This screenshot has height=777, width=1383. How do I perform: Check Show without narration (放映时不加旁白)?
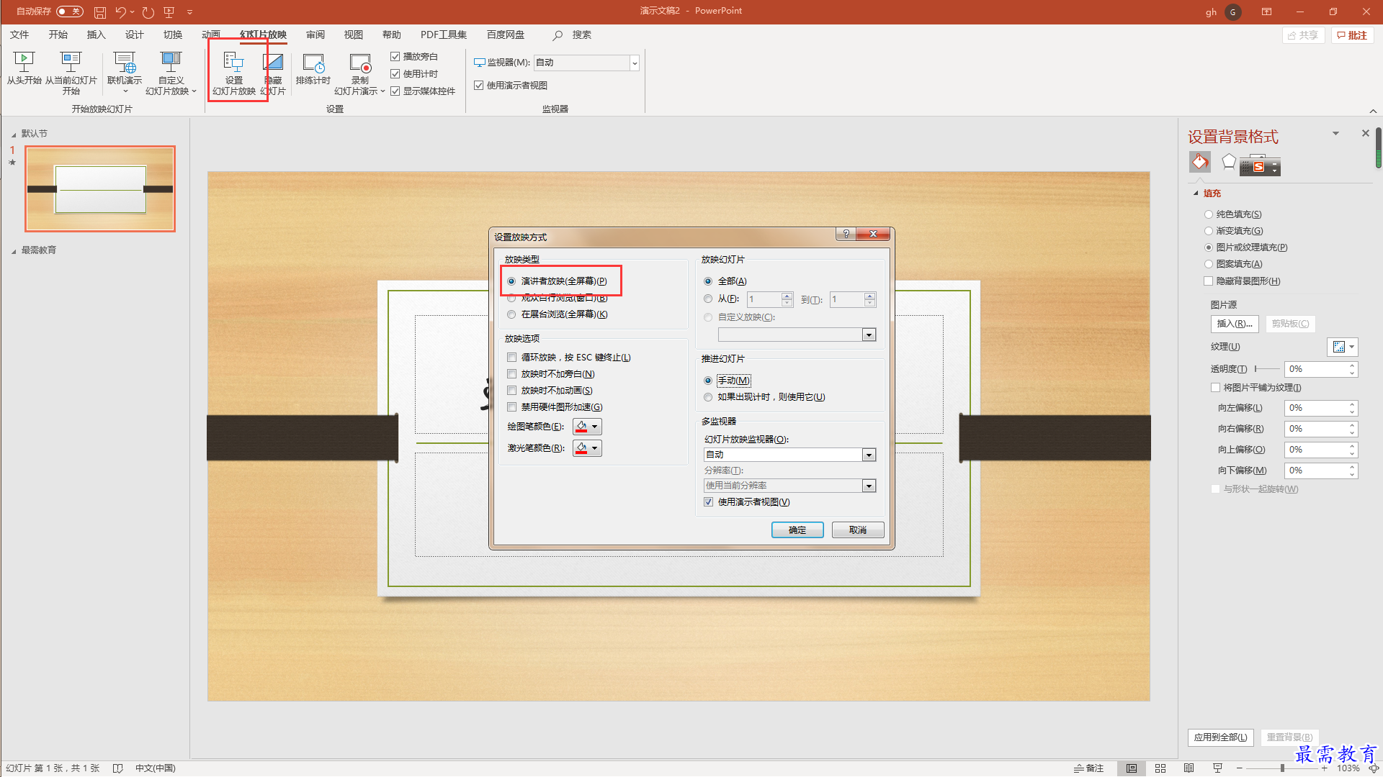tap(511, 374)
